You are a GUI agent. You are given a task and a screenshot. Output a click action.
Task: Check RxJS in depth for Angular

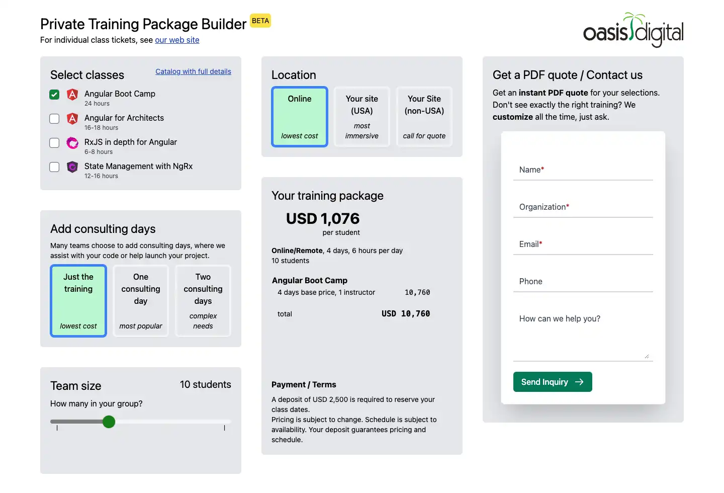[x=54, y=143]
